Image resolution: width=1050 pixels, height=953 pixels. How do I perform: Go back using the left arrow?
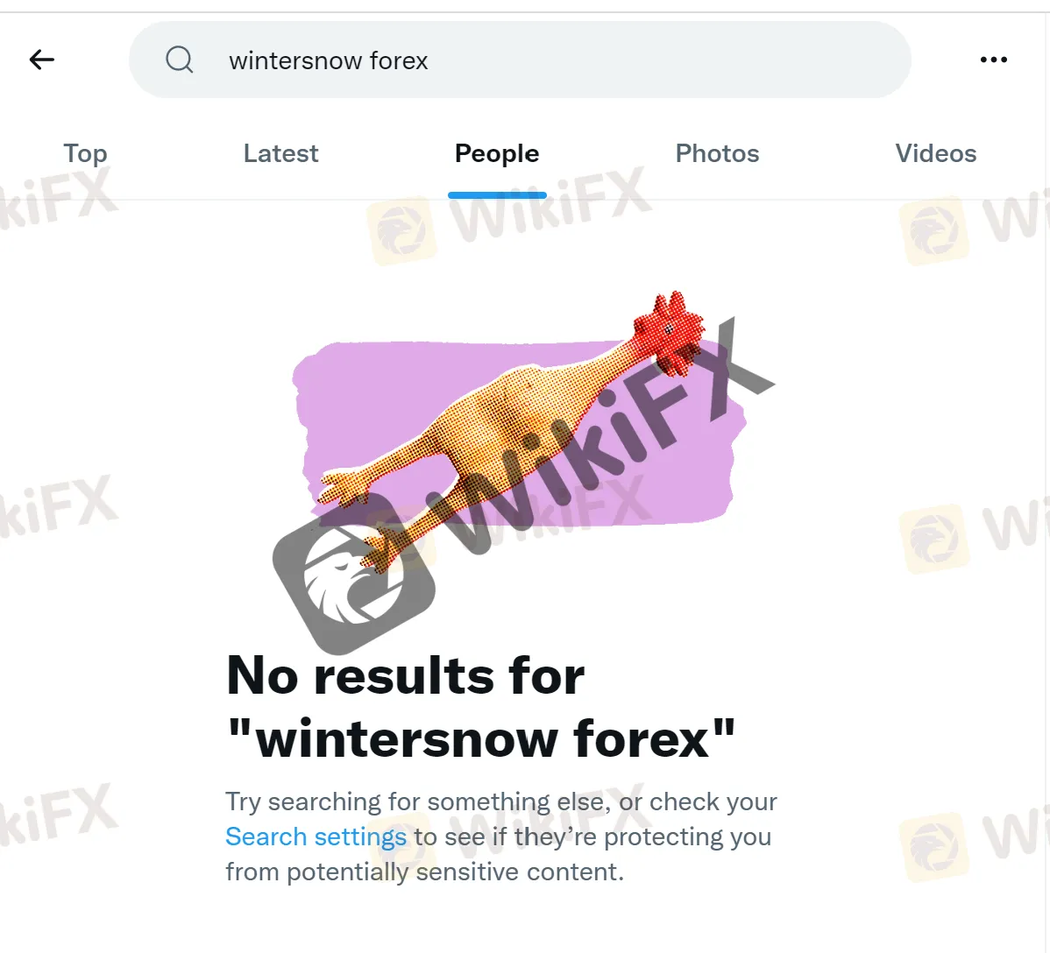pyautogui.click(x=41, y=60)
